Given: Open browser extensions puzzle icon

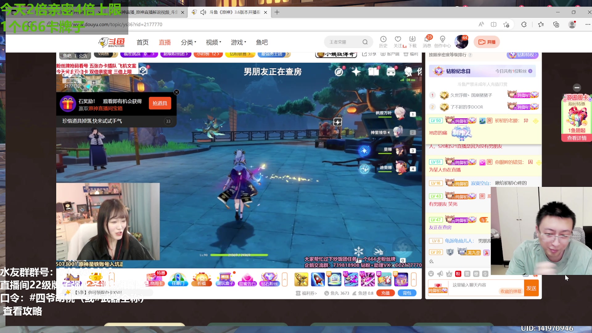Looking at the screenshot, I should point(524,24).
